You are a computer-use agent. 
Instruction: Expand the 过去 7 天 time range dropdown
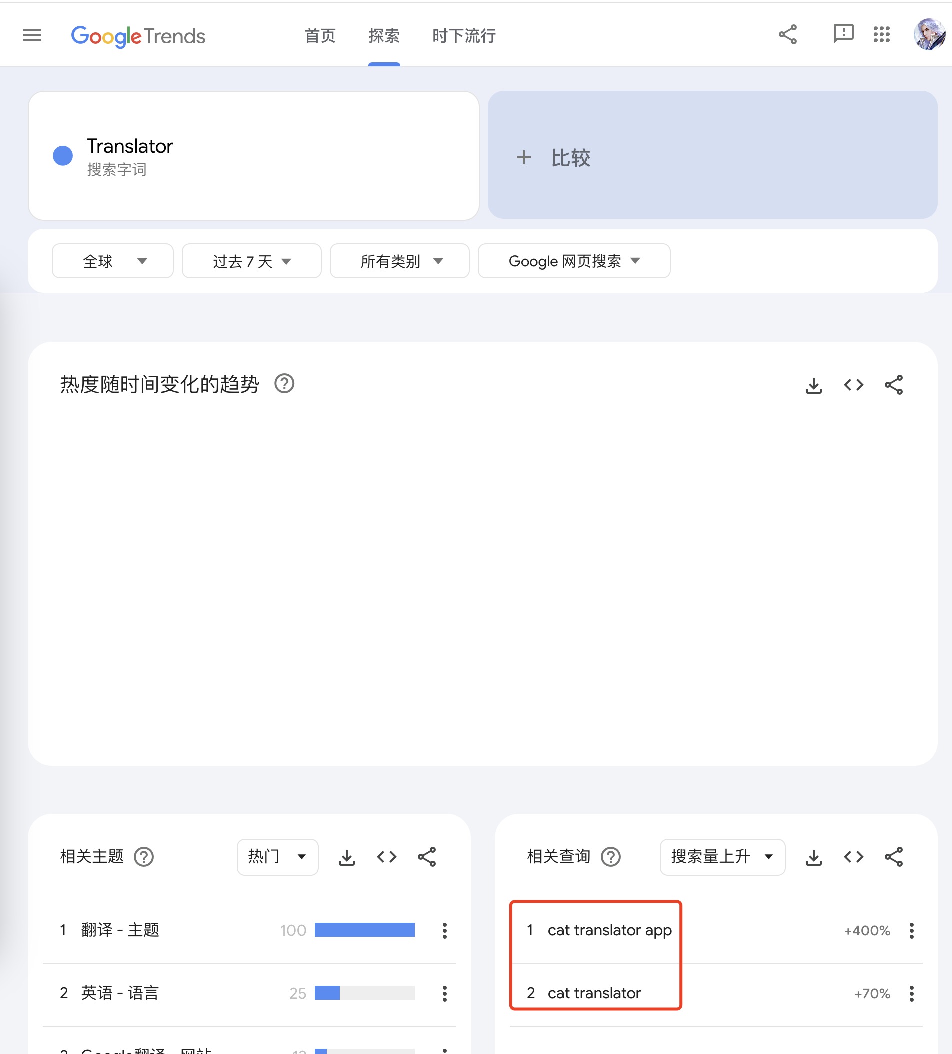pos(251,261)
